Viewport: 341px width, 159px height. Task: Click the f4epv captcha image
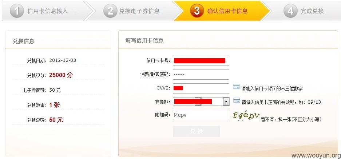click(x=246, y=115)
